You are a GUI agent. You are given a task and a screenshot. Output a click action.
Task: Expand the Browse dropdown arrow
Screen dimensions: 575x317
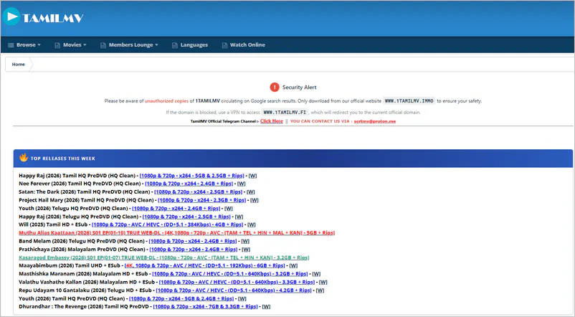point(40,45)
